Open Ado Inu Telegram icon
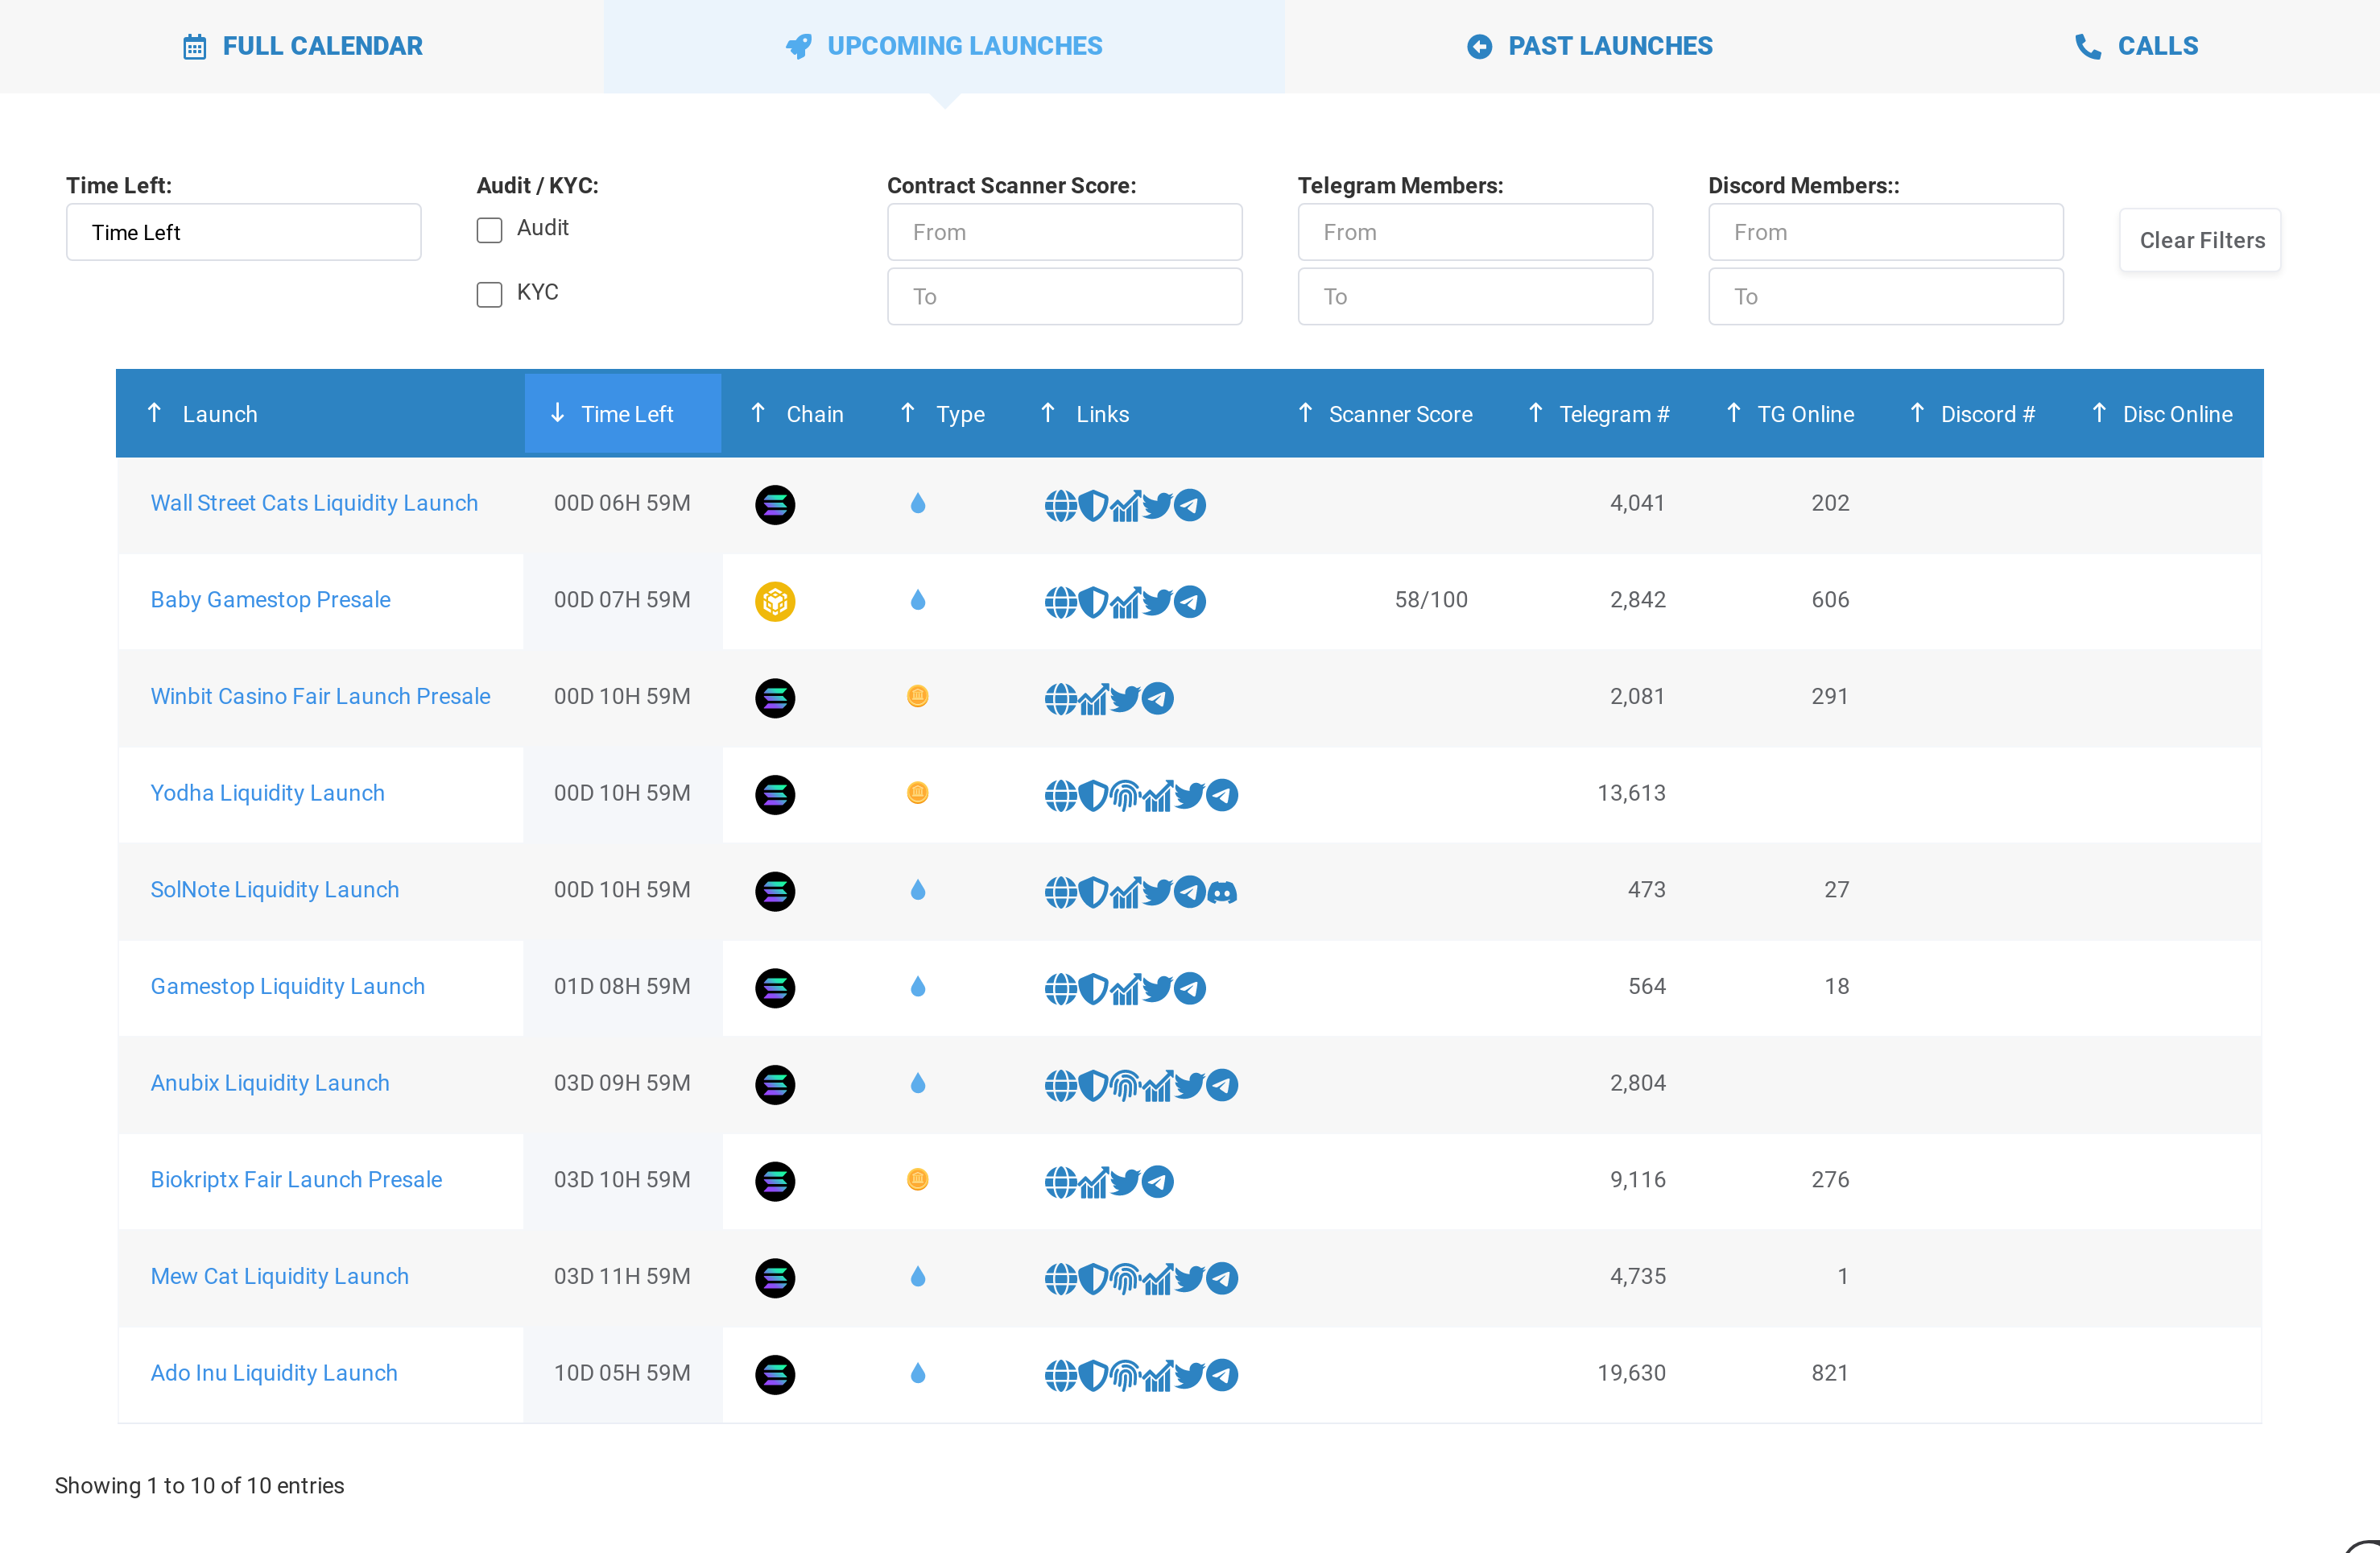This screenshot has width=2380, height=1553. point(1221,1375)
